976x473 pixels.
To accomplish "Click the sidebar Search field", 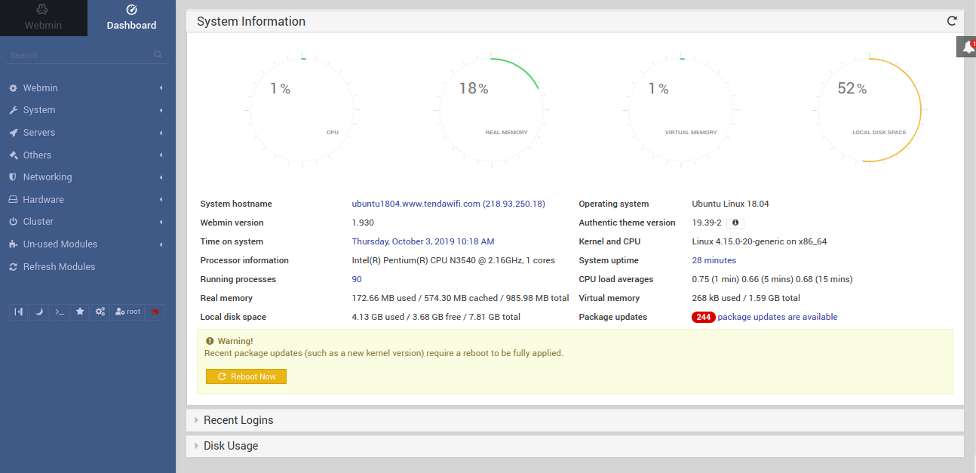I will (79, 55).
